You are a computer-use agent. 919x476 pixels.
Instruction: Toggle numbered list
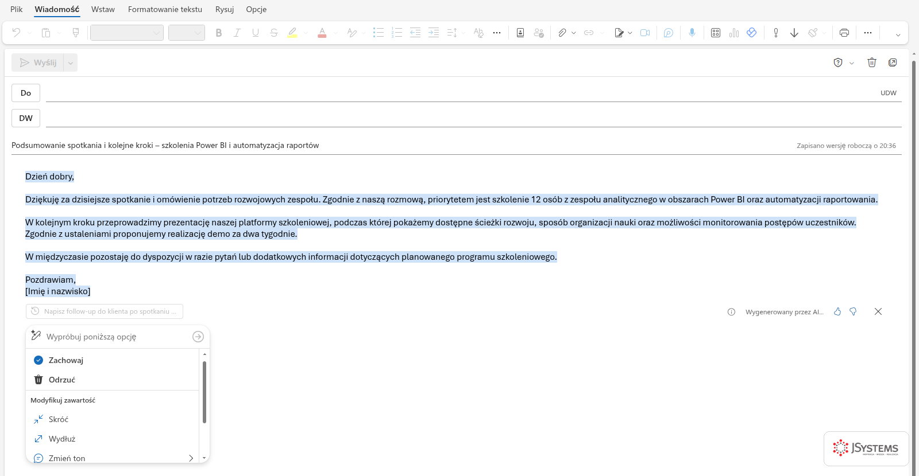click(x=397, y=33)
